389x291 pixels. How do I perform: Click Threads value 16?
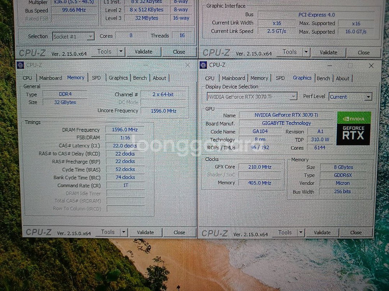tap(182, 35)
